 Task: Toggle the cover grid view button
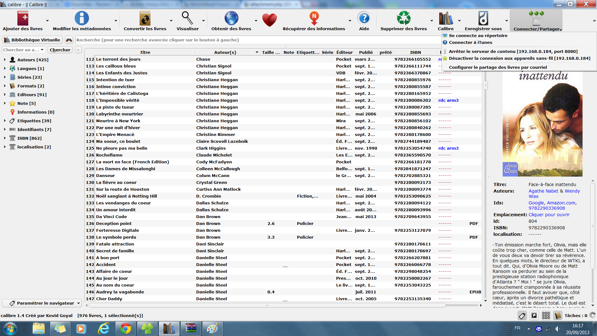tap(546, 316)
